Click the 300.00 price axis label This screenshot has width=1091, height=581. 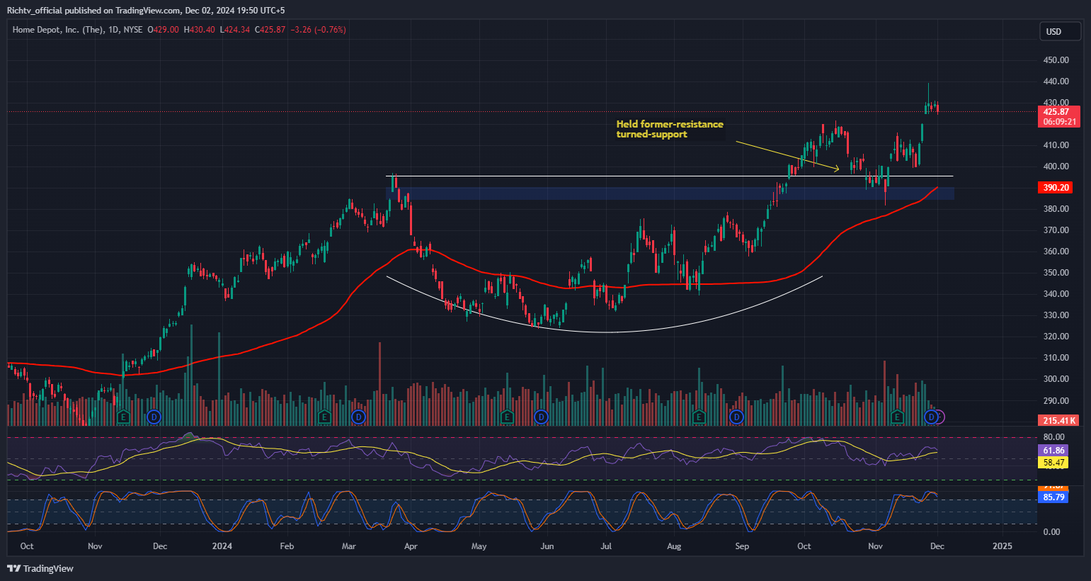click(1056, 379)
